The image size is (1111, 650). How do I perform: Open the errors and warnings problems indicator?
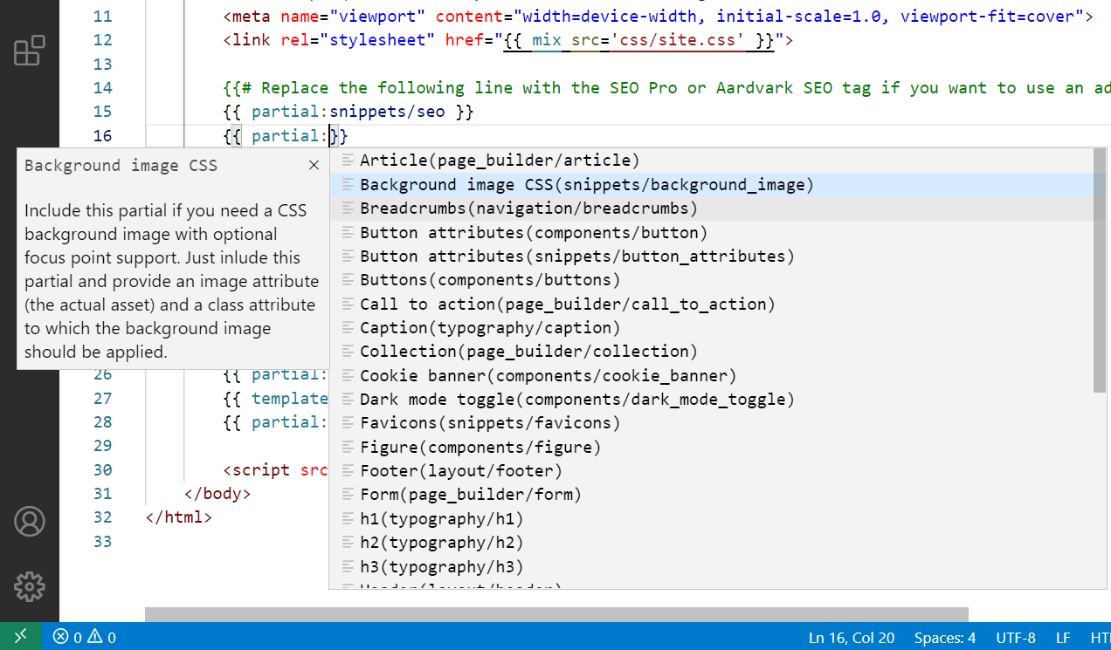pyautogui.click(x=84, y=637)
